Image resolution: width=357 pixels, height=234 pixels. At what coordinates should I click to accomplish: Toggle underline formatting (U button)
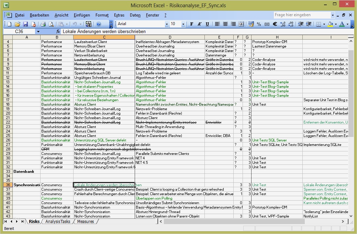coord(207,24)
